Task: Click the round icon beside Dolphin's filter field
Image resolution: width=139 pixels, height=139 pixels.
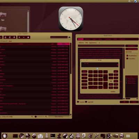Action: coord(69,37)
